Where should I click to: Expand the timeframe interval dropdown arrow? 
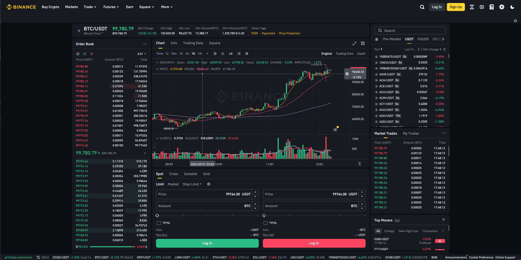[x=207, y=54]
